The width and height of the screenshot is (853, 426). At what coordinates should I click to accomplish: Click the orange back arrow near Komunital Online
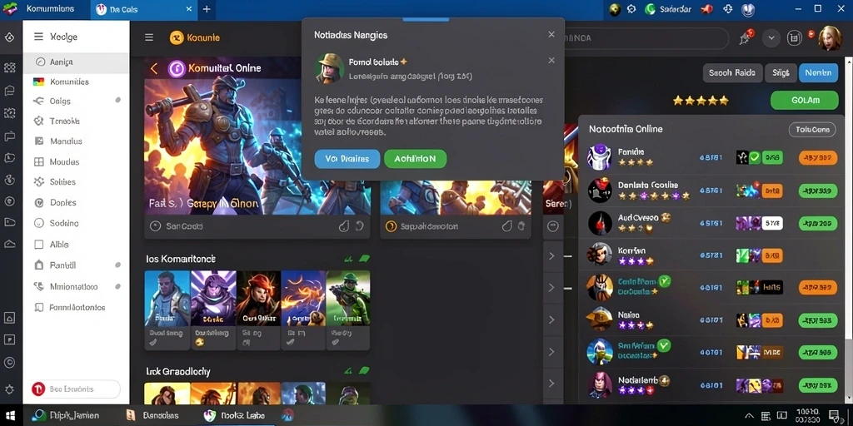pyautogui.click(x=154, y=68)
